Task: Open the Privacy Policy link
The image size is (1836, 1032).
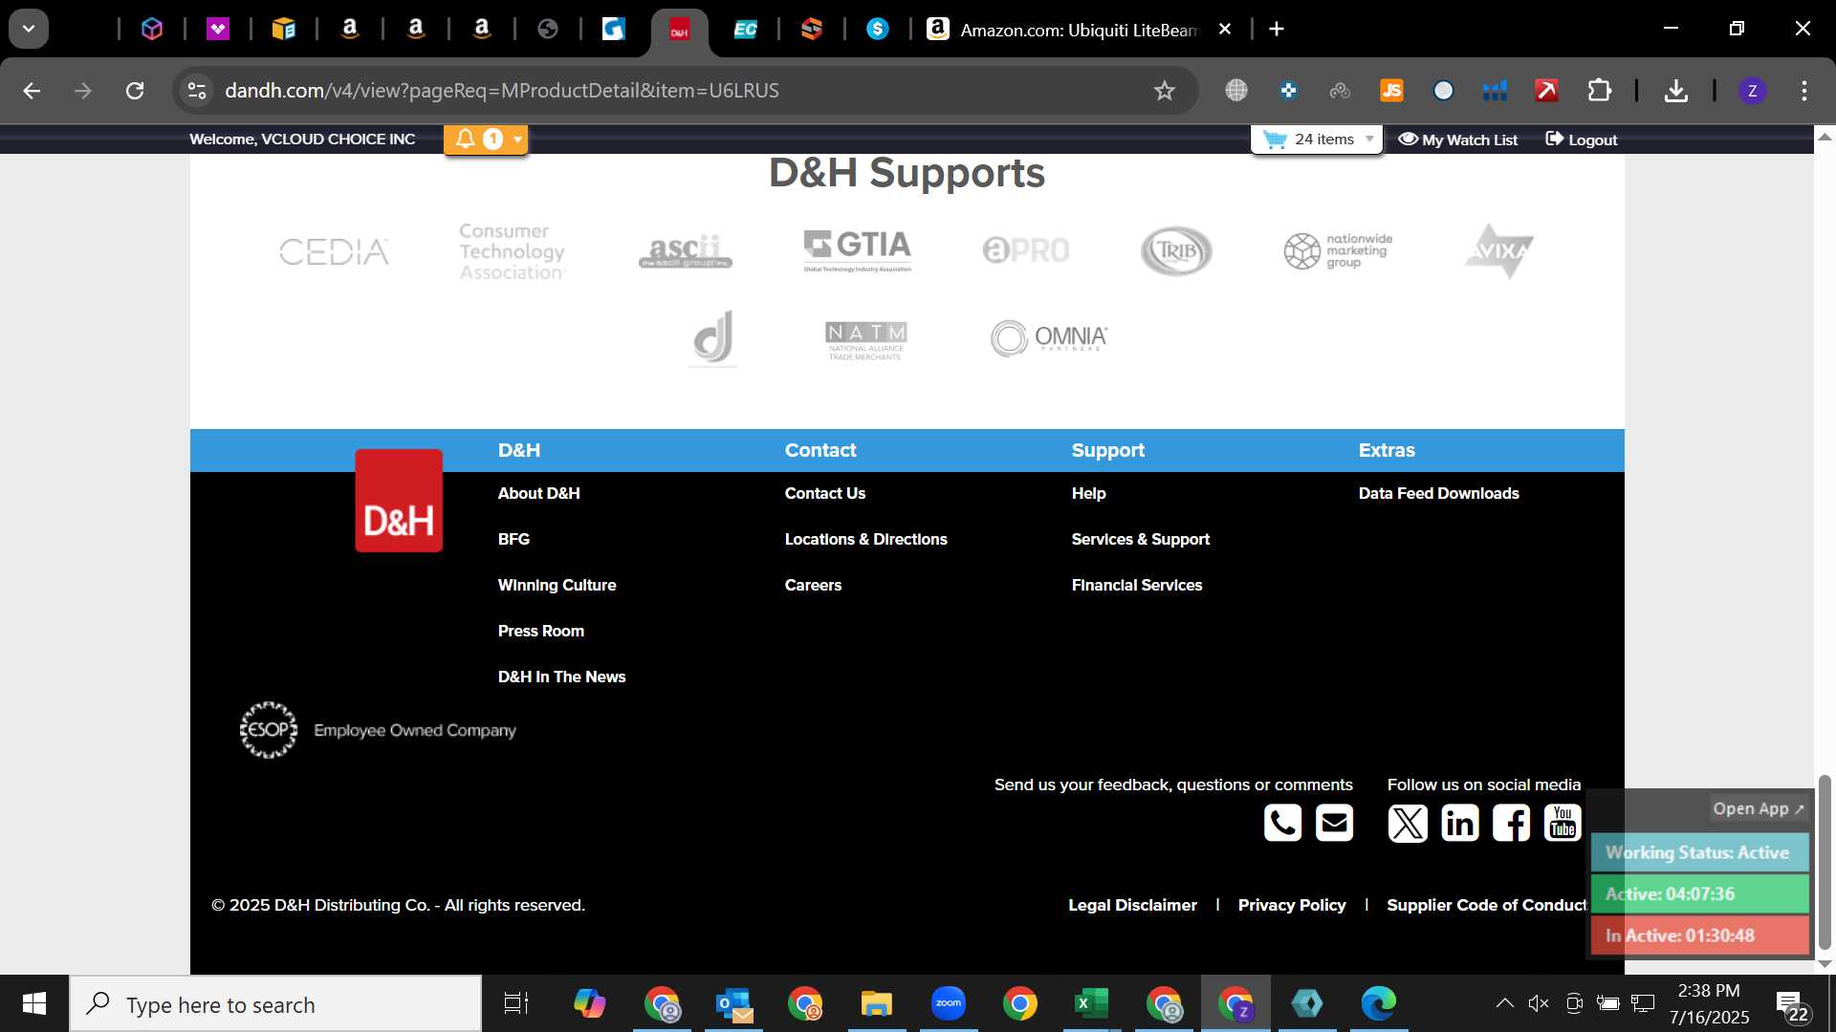Action: [1291, 905]
